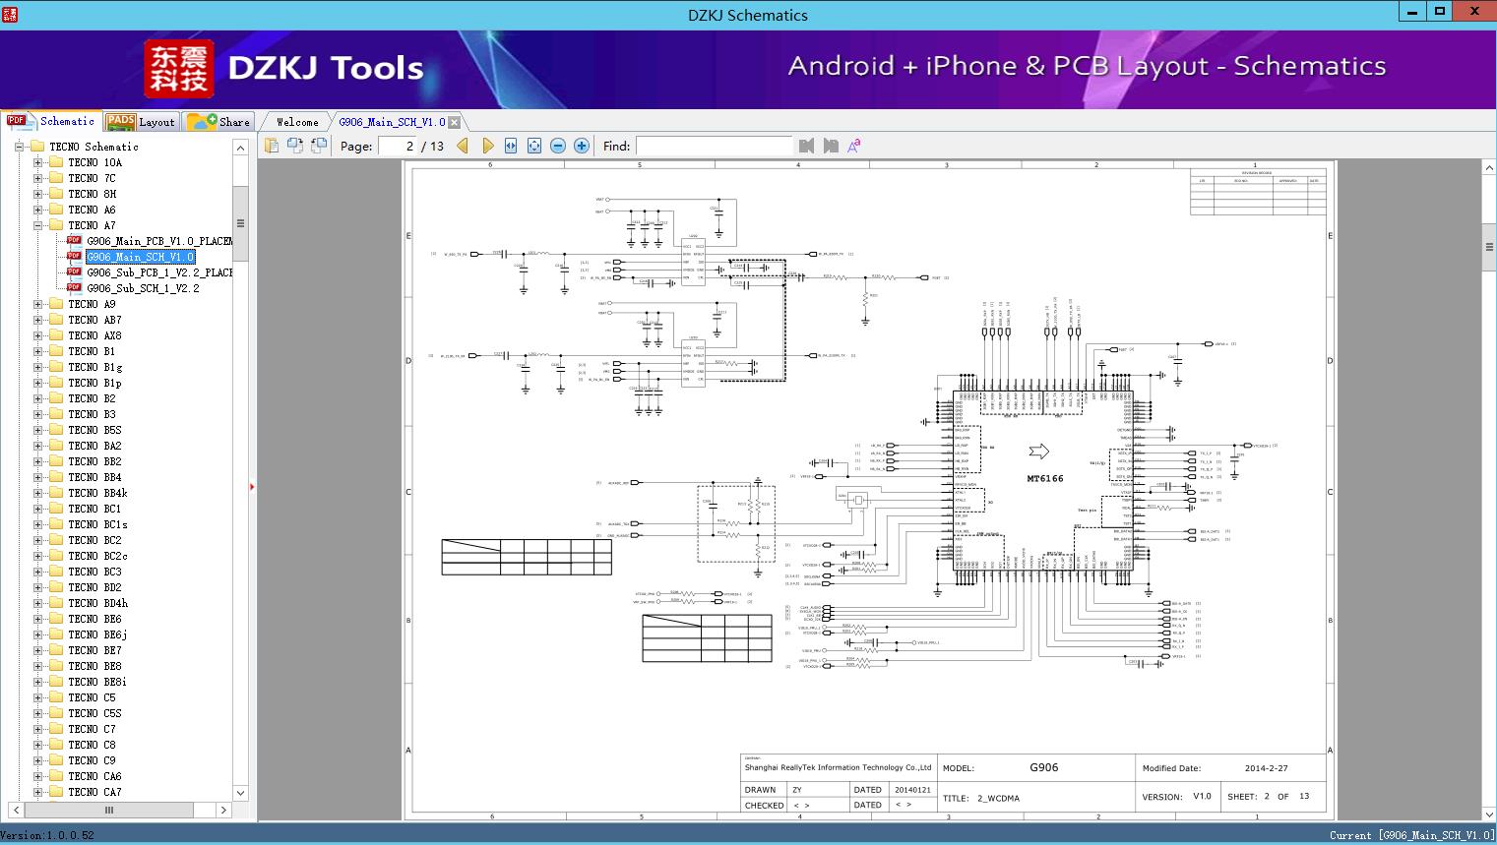The image size is (1497, 845).
Task: Expand the TECNO B1g folder
Action: tap(37, 367)
